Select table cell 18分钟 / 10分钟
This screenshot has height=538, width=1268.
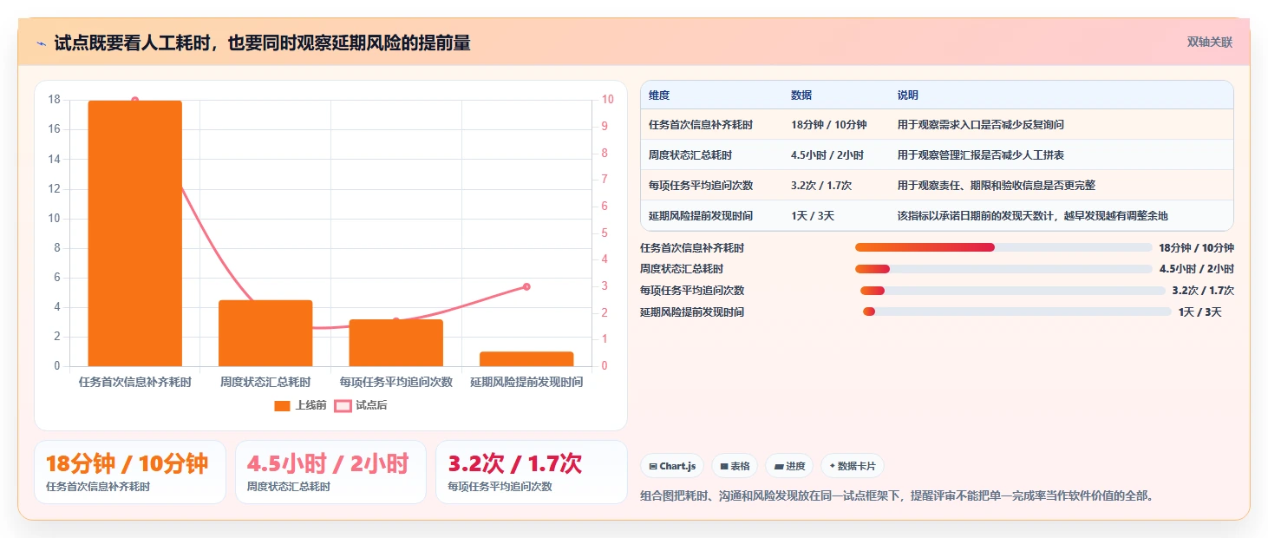(x=828, y=125)
